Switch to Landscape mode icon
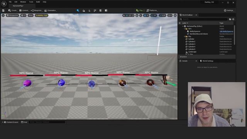Image resolution: width=247 pixels, height=139 pixels. (x=84, y=10)
